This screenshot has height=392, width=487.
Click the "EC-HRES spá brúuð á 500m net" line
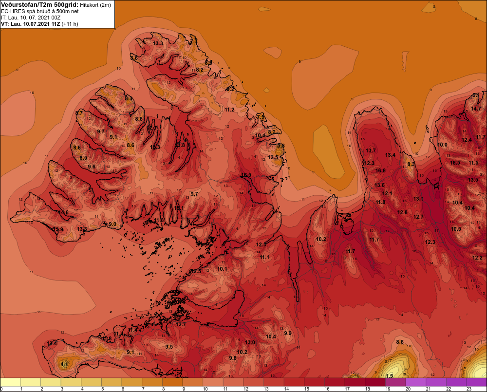(x=40, y=11)
